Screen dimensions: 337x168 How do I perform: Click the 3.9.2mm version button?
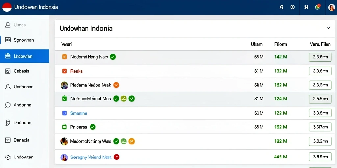pos(320,141)
